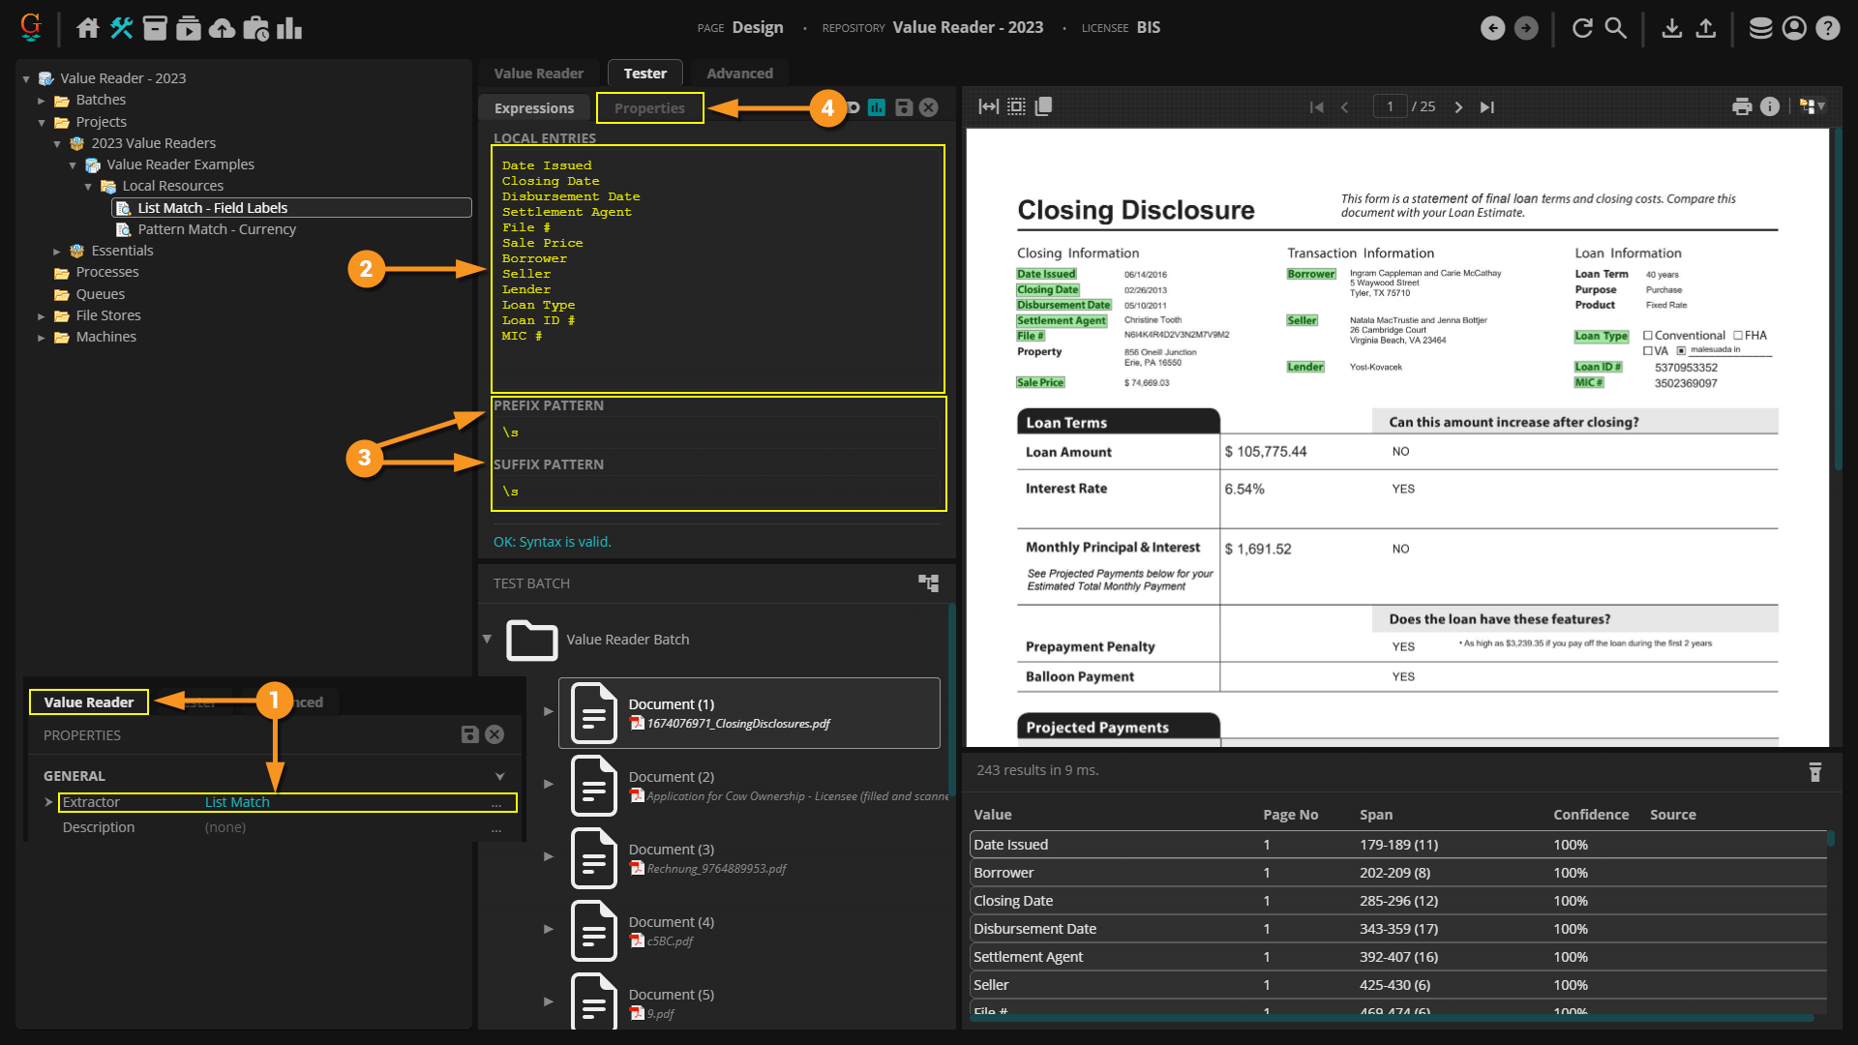Open the Stats bar-chart page icon
Image resolution: width=1858 pixels, height=1045 pixels.
click(289, 28)
